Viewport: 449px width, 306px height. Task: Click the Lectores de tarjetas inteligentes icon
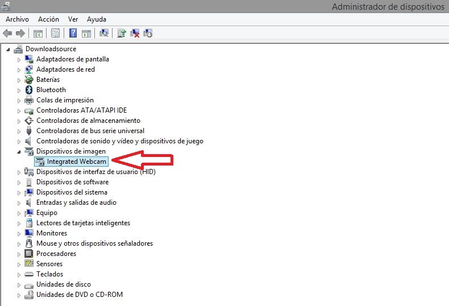[x=28, y=223]
